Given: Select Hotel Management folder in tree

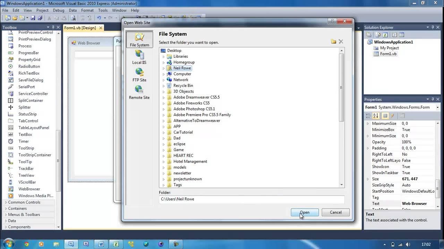Looking at the screenshot, I should pyautogui.click(x=190, y=162).
